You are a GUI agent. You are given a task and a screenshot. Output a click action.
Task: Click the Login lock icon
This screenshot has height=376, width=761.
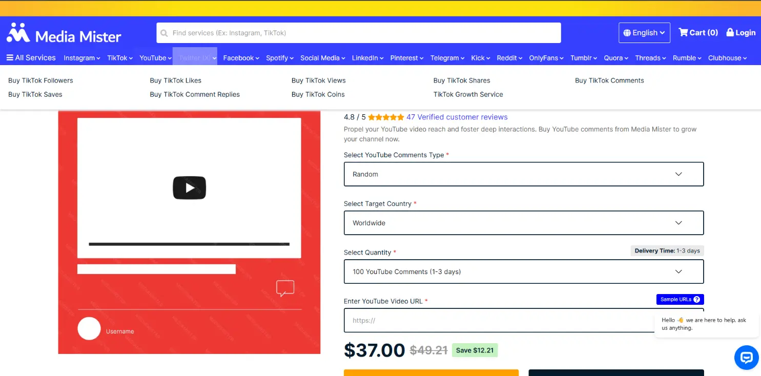click(730, 32)
